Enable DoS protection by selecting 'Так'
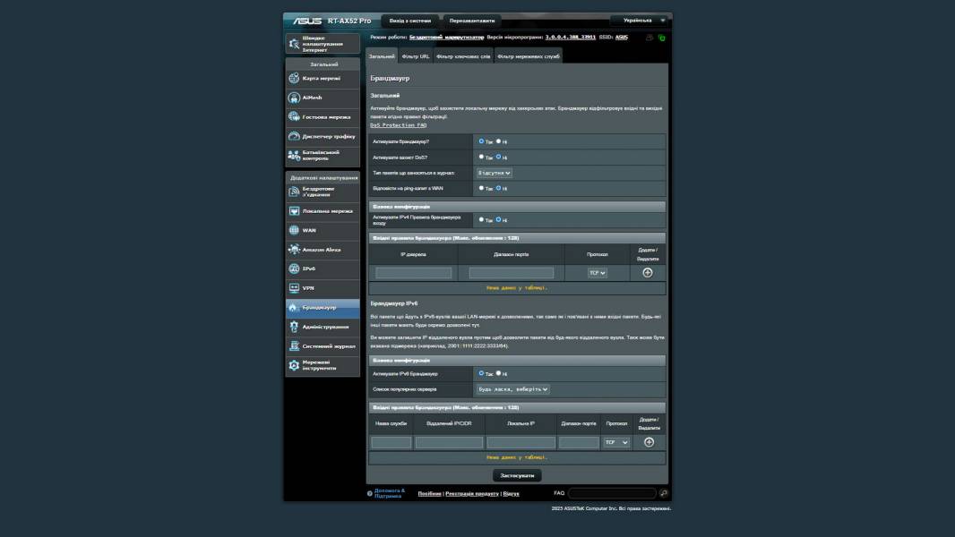Viewport: 955px width, 537px height. coord(481,157)
